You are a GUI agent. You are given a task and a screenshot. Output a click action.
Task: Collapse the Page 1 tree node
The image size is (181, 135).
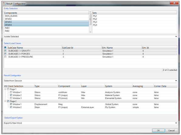(5, 89)
